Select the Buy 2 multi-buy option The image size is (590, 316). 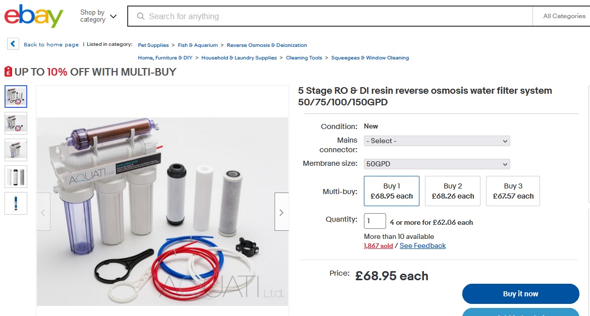(x=453, y=191)
